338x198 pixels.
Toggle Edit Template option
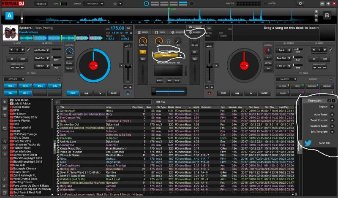332,132
